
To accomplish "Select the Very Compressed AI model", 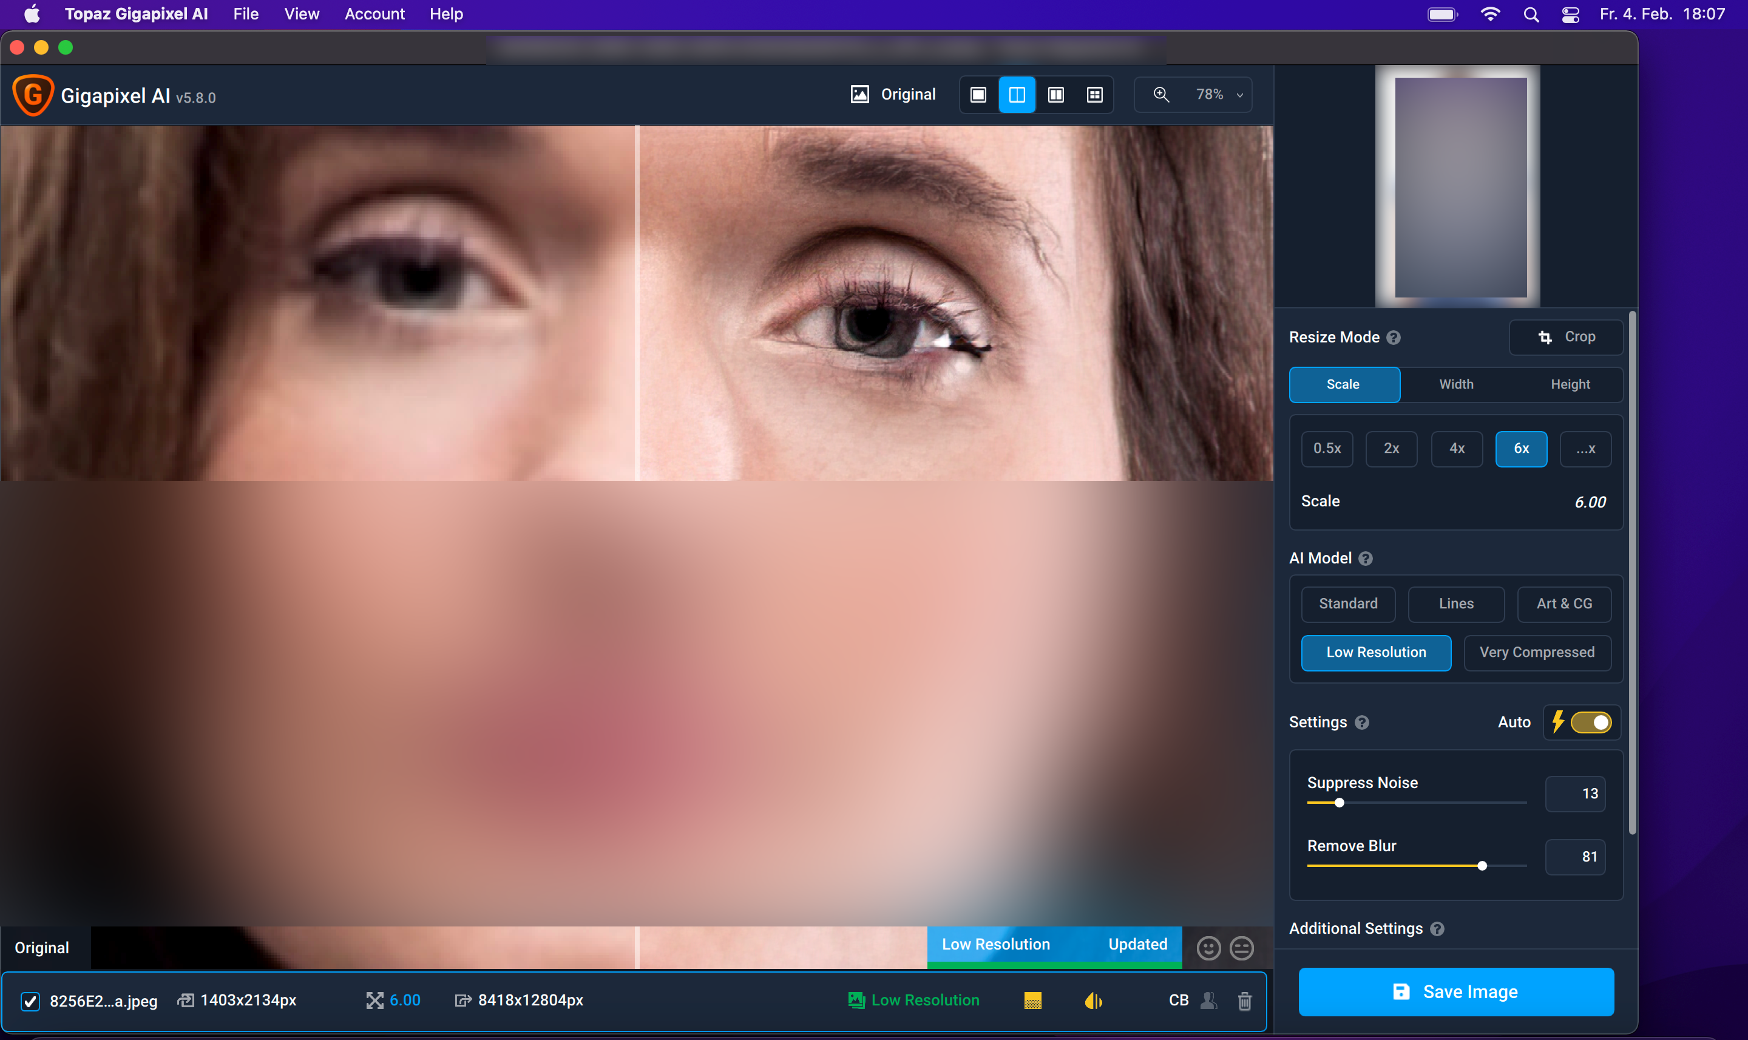I will pyautogui.click(x=1536, y=653).
